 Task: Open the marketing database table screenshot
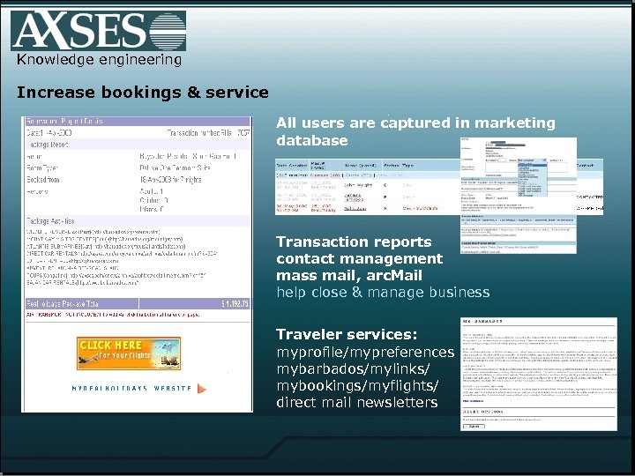coord(367,187)
